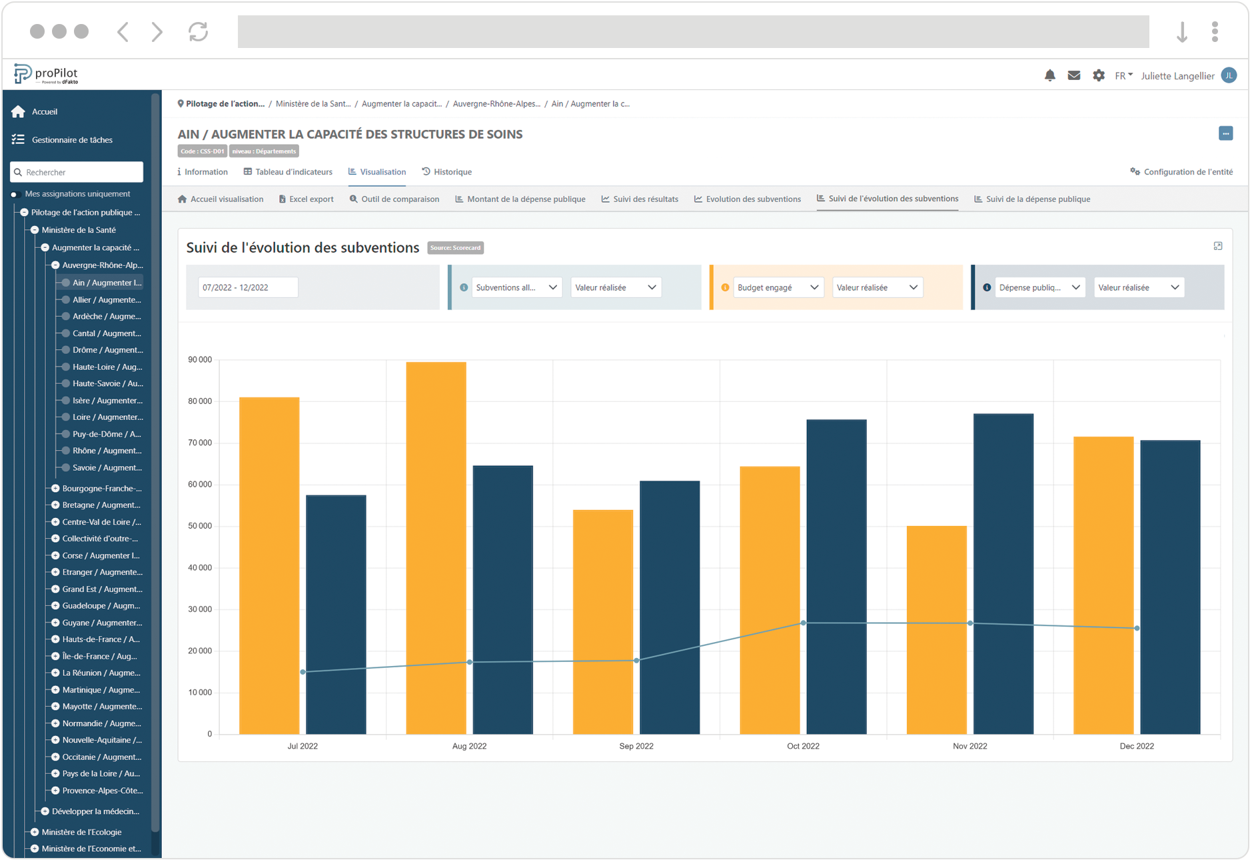Open the messages envelope icon
Screen dimensions: 1252x862
(x=1074, y=75)
